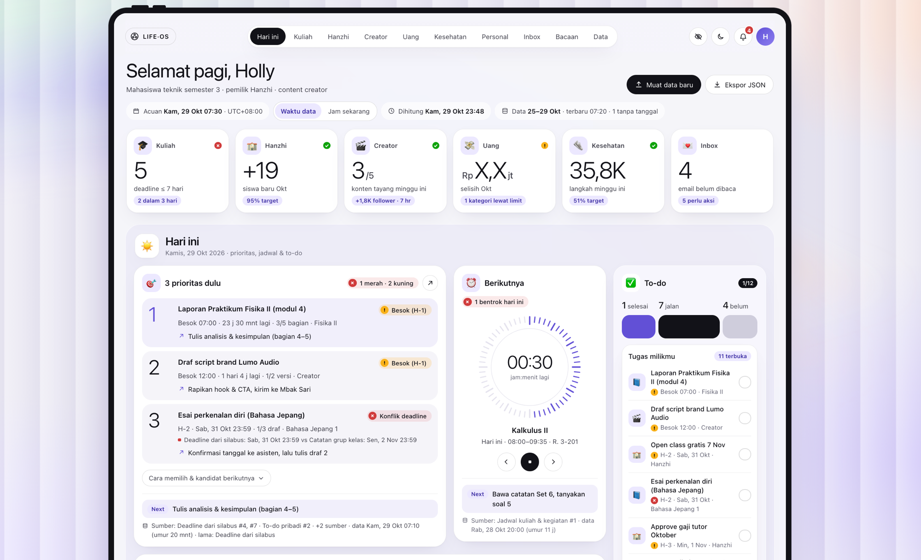Open the H profile avatar
921x560 pixels.
(x=765, y=37)
